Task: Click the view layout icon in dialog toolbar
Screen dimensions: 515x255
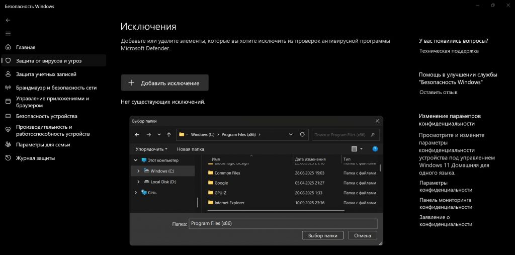Action: pyautogui.click(x=355, y=149)
